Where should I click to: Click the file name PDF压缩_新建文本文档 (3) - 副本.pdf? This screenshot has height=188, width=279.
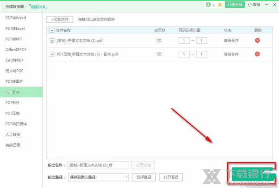(x=87, y=54)
